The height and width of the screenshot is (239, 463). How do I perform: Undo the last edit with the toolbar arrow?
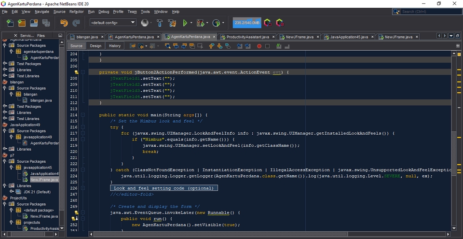point(64,23)
